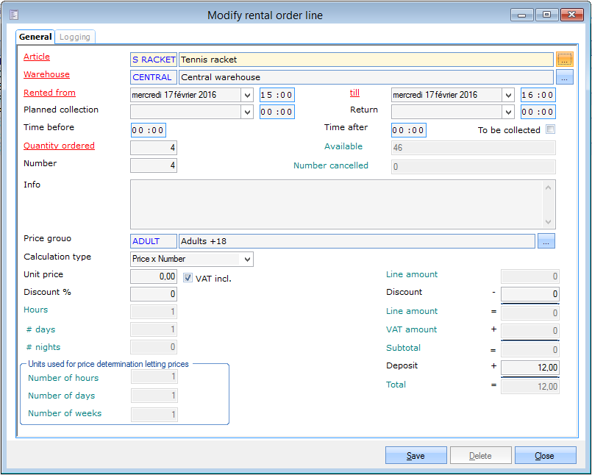Open the Price group lookup button
The width and height of the screenshot is (592, 475).
tap(546, 241)
